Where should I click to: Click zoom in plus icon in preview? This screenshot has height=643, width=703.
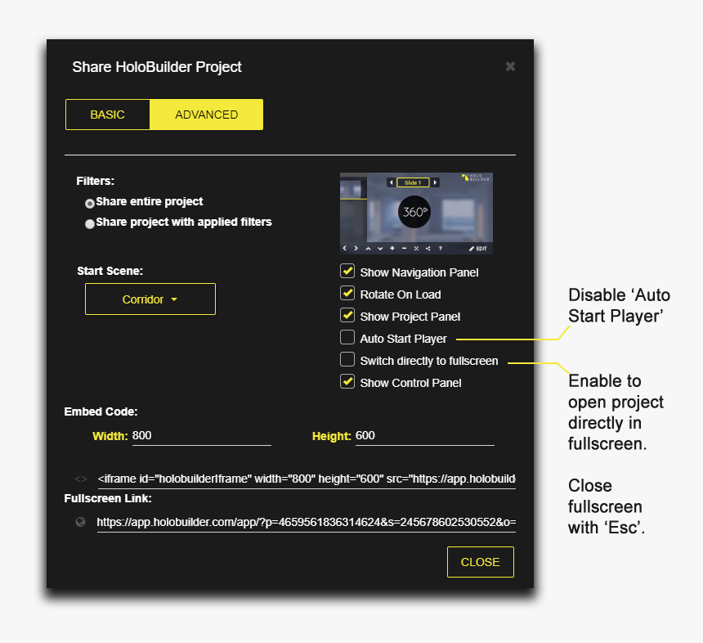click(392, 248)
